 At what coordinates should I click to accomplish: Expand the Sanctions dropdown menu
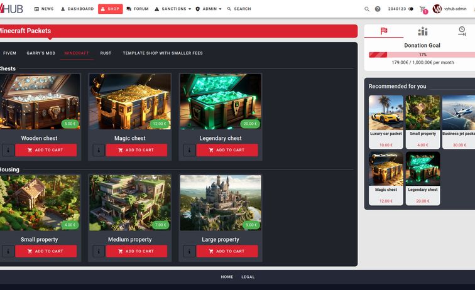click(171, 9)
